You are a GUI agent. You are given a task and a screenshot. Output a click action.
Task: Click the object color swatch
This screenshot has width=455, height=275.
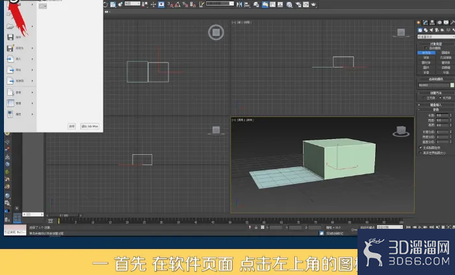point(452,85)
